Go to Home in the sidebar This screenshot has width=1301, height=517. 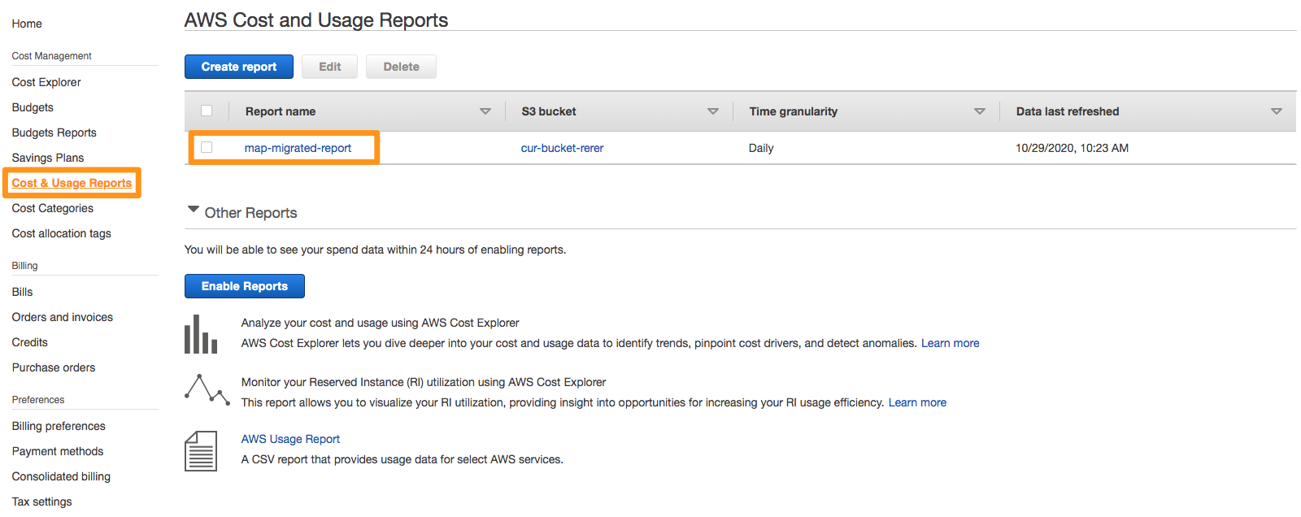coord(27,24)
